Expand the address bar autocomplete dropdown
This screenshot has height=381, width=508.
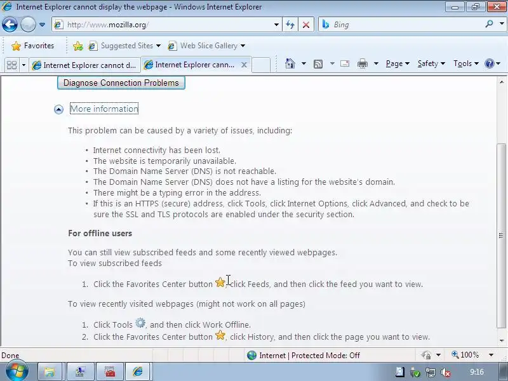pyautogui.click(x=276, y=25)
